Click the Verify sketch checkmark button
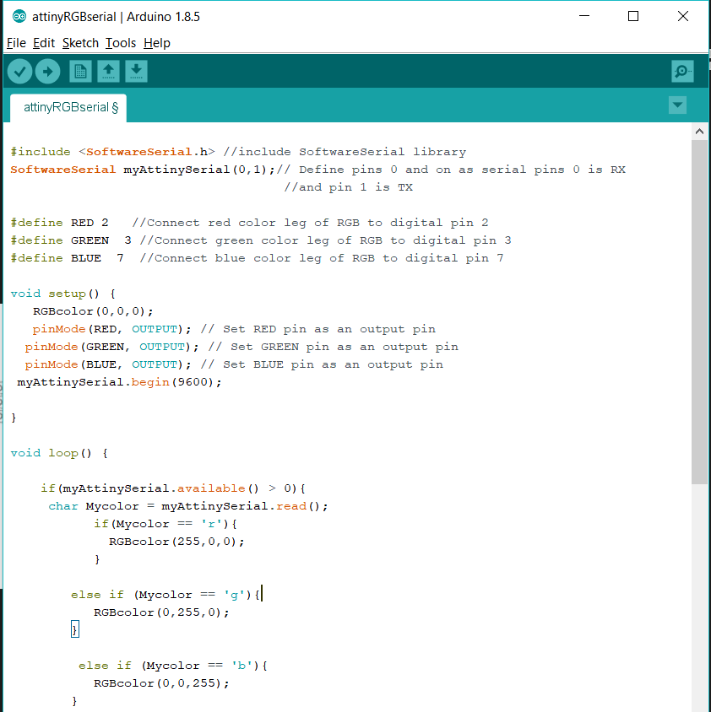Image resolution: width=711 pixels, height=712 pixels. 19,72
